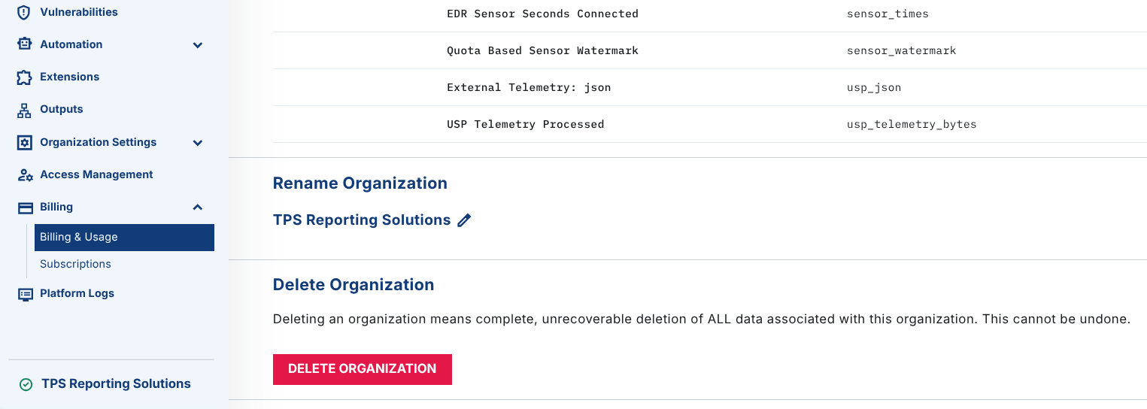Image resolution: width=1147 pixels, height=409 pixels.
Task: Click the Organization Settings gear icon
Action: coord(25,142)
